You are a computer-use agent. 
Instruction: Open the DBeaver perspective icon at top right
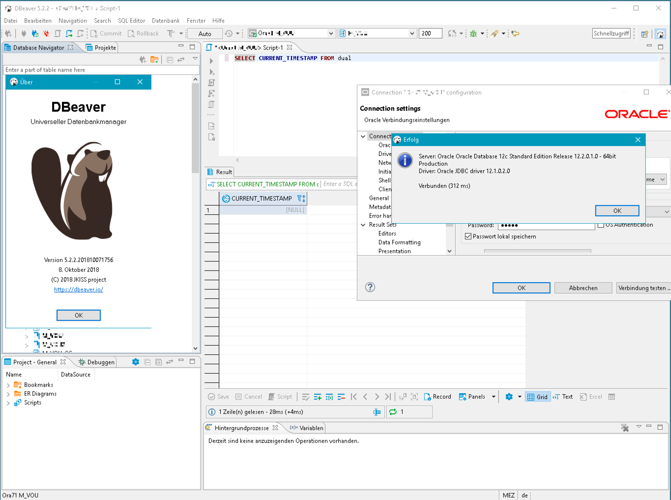[x=660, y=33]
